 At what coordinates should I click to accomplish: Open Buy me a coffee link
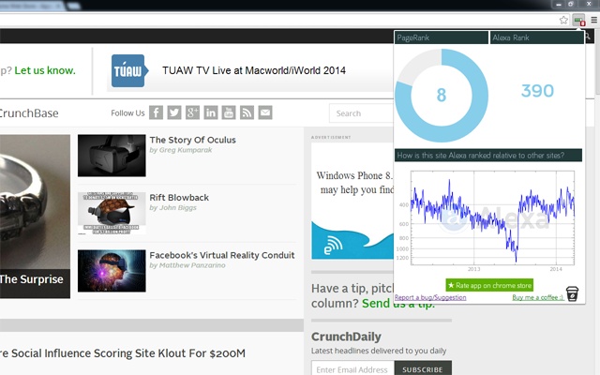538,297
